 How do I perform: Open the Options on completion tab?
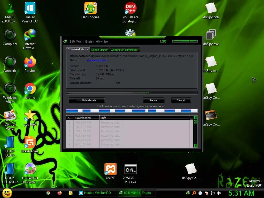click(125, 50)
